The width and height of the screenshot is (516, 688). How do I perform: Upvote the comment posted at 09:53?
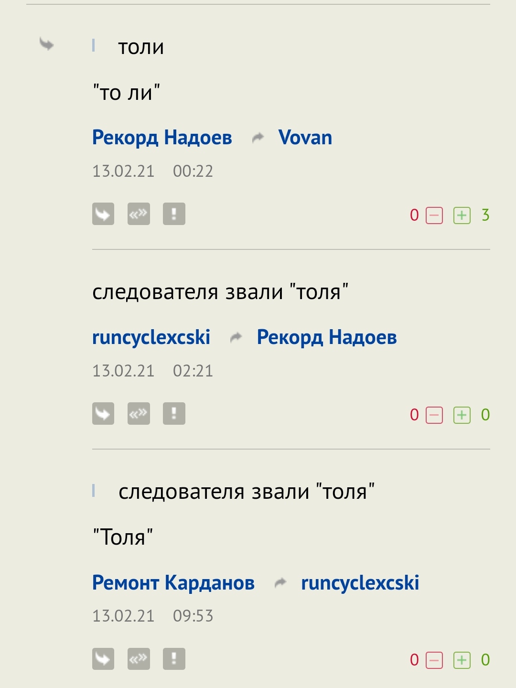click(x=462, y=660)
